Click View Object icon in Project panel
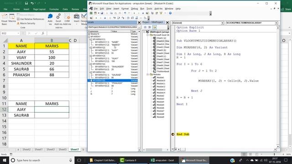 click(149, 27)
